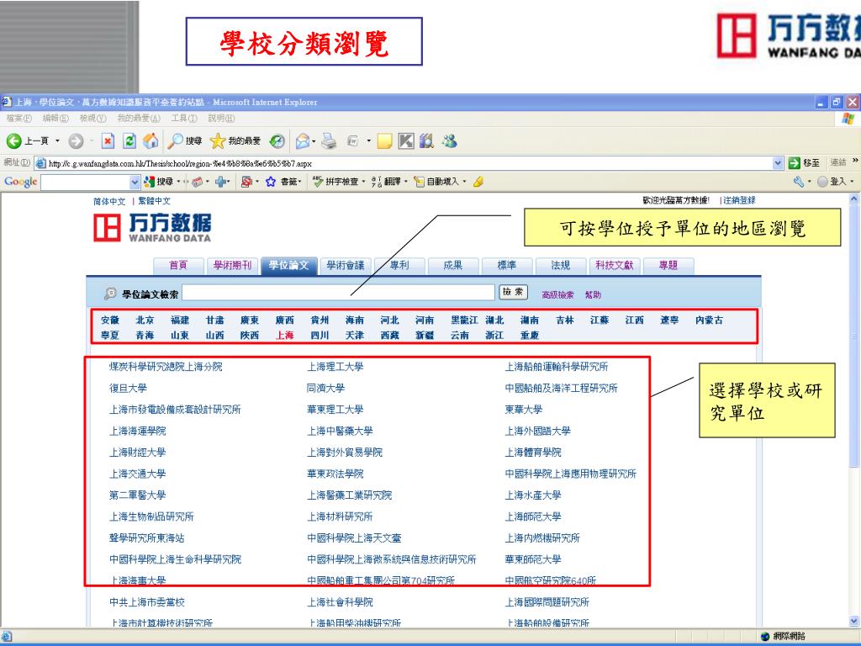Image resolution: width=861 pixels, height=646 pixels.
Task: Click the K-arrow toolbar icon
Action: click(406, 141)
